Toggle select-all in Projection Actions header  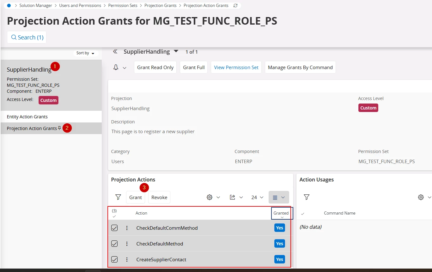tap(114, 216)
